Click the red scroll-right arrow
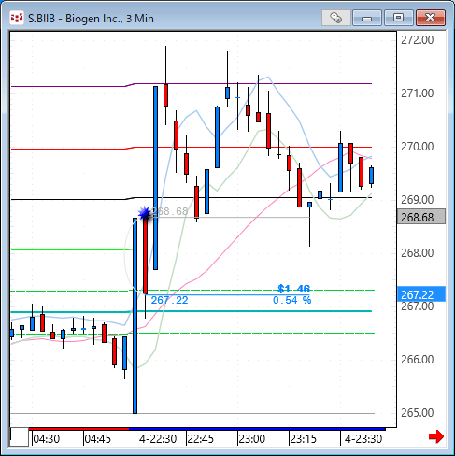This screenshot has height=456, width=455. [x=436, y=436]
